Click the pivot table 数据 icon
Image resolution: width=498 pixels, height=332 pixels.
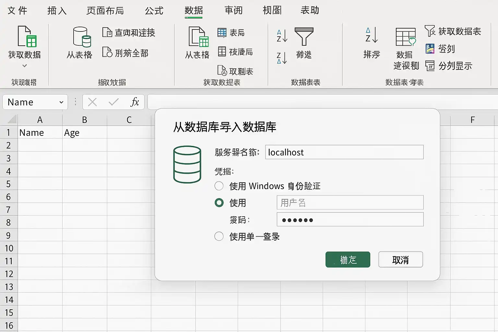tap(406, 37)
